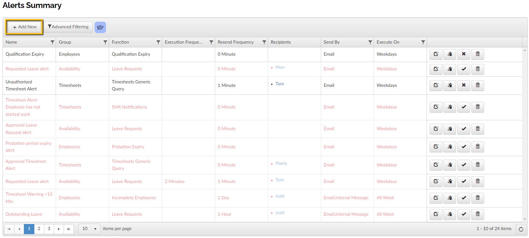Click clipboard copy icon for Probation period expiry alert
The height and width of the screenshot is (238, 529).
click(450, 147)
